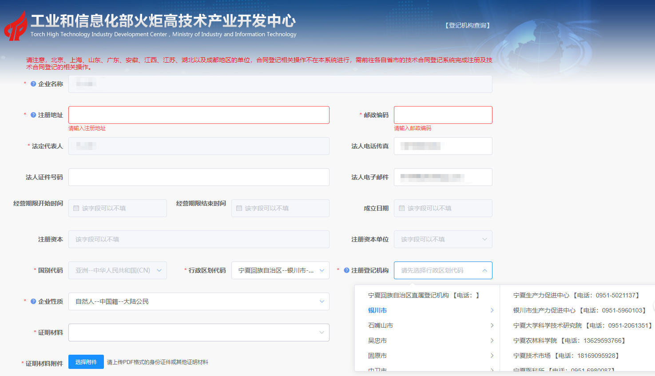Click calendar icon in 经营期限结束时间 field
The height and width of the screenshot is (376, 655).
point(239,208)
